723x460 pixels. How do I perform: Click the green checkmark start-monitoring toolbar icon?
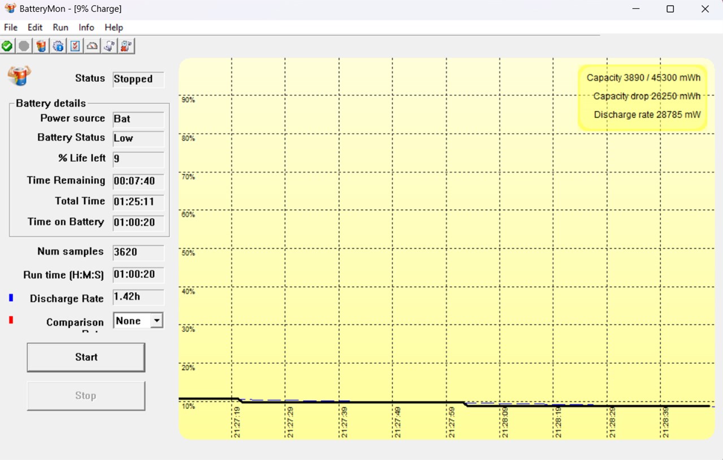[x=7, y=46]
